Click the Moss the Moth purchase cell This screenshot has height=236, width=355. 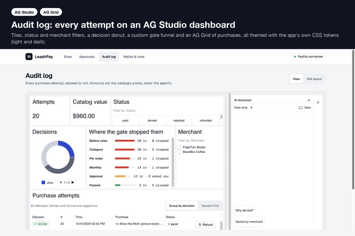tap(139, 224)
